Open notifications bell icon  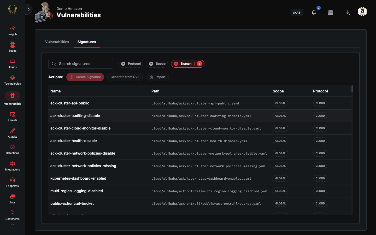click(314, 13)
